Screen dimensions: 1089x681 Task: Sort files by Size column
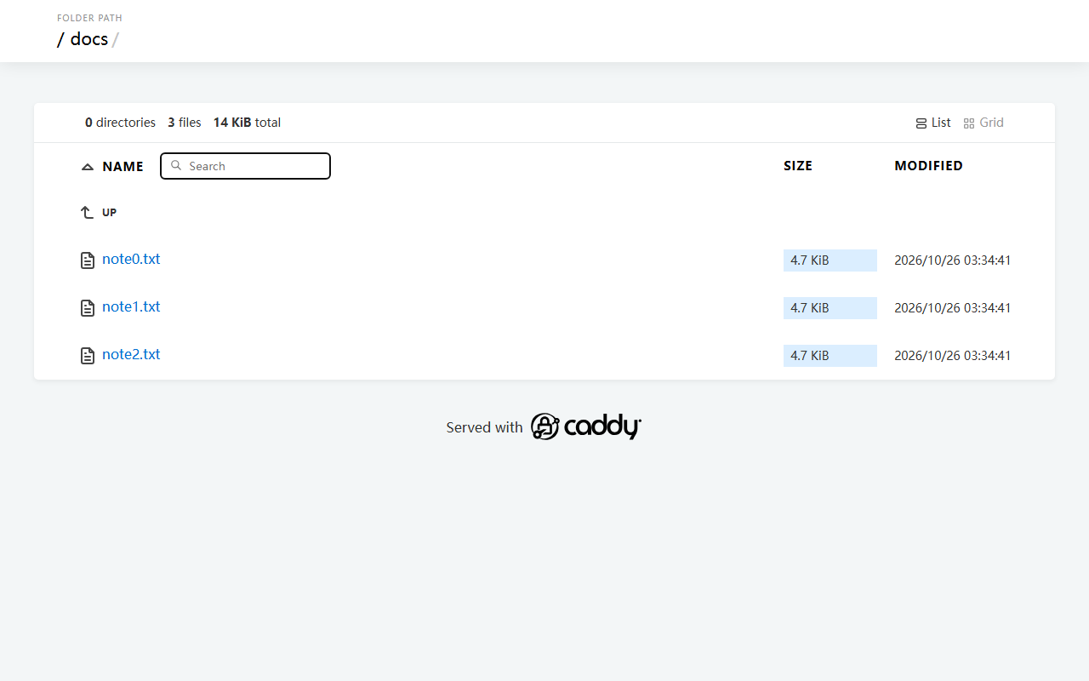coord(798,166)
